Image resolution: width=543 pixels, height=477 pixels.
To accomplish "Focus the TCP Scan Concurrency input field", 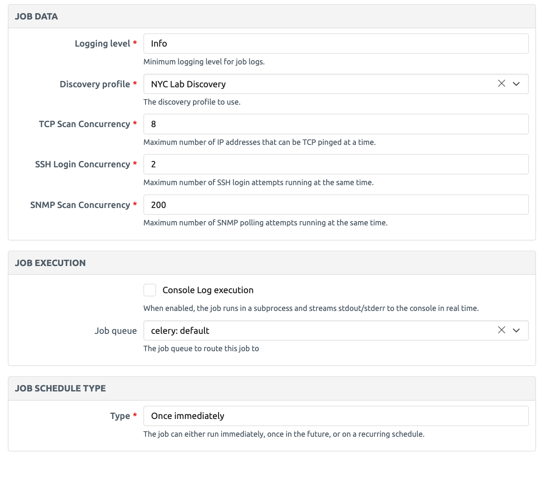I will [336, 124].
